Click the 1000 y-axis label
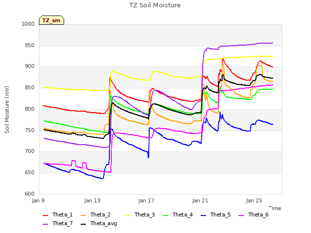 click(x=28, y=24)
